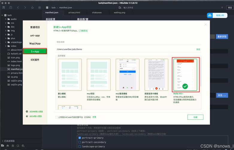Open the 了解更多 learn more link

[x=83, y=31]
